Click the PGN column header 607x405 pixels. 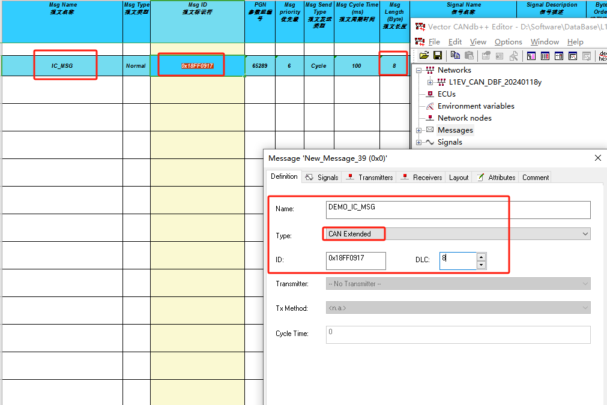point(260,22)
